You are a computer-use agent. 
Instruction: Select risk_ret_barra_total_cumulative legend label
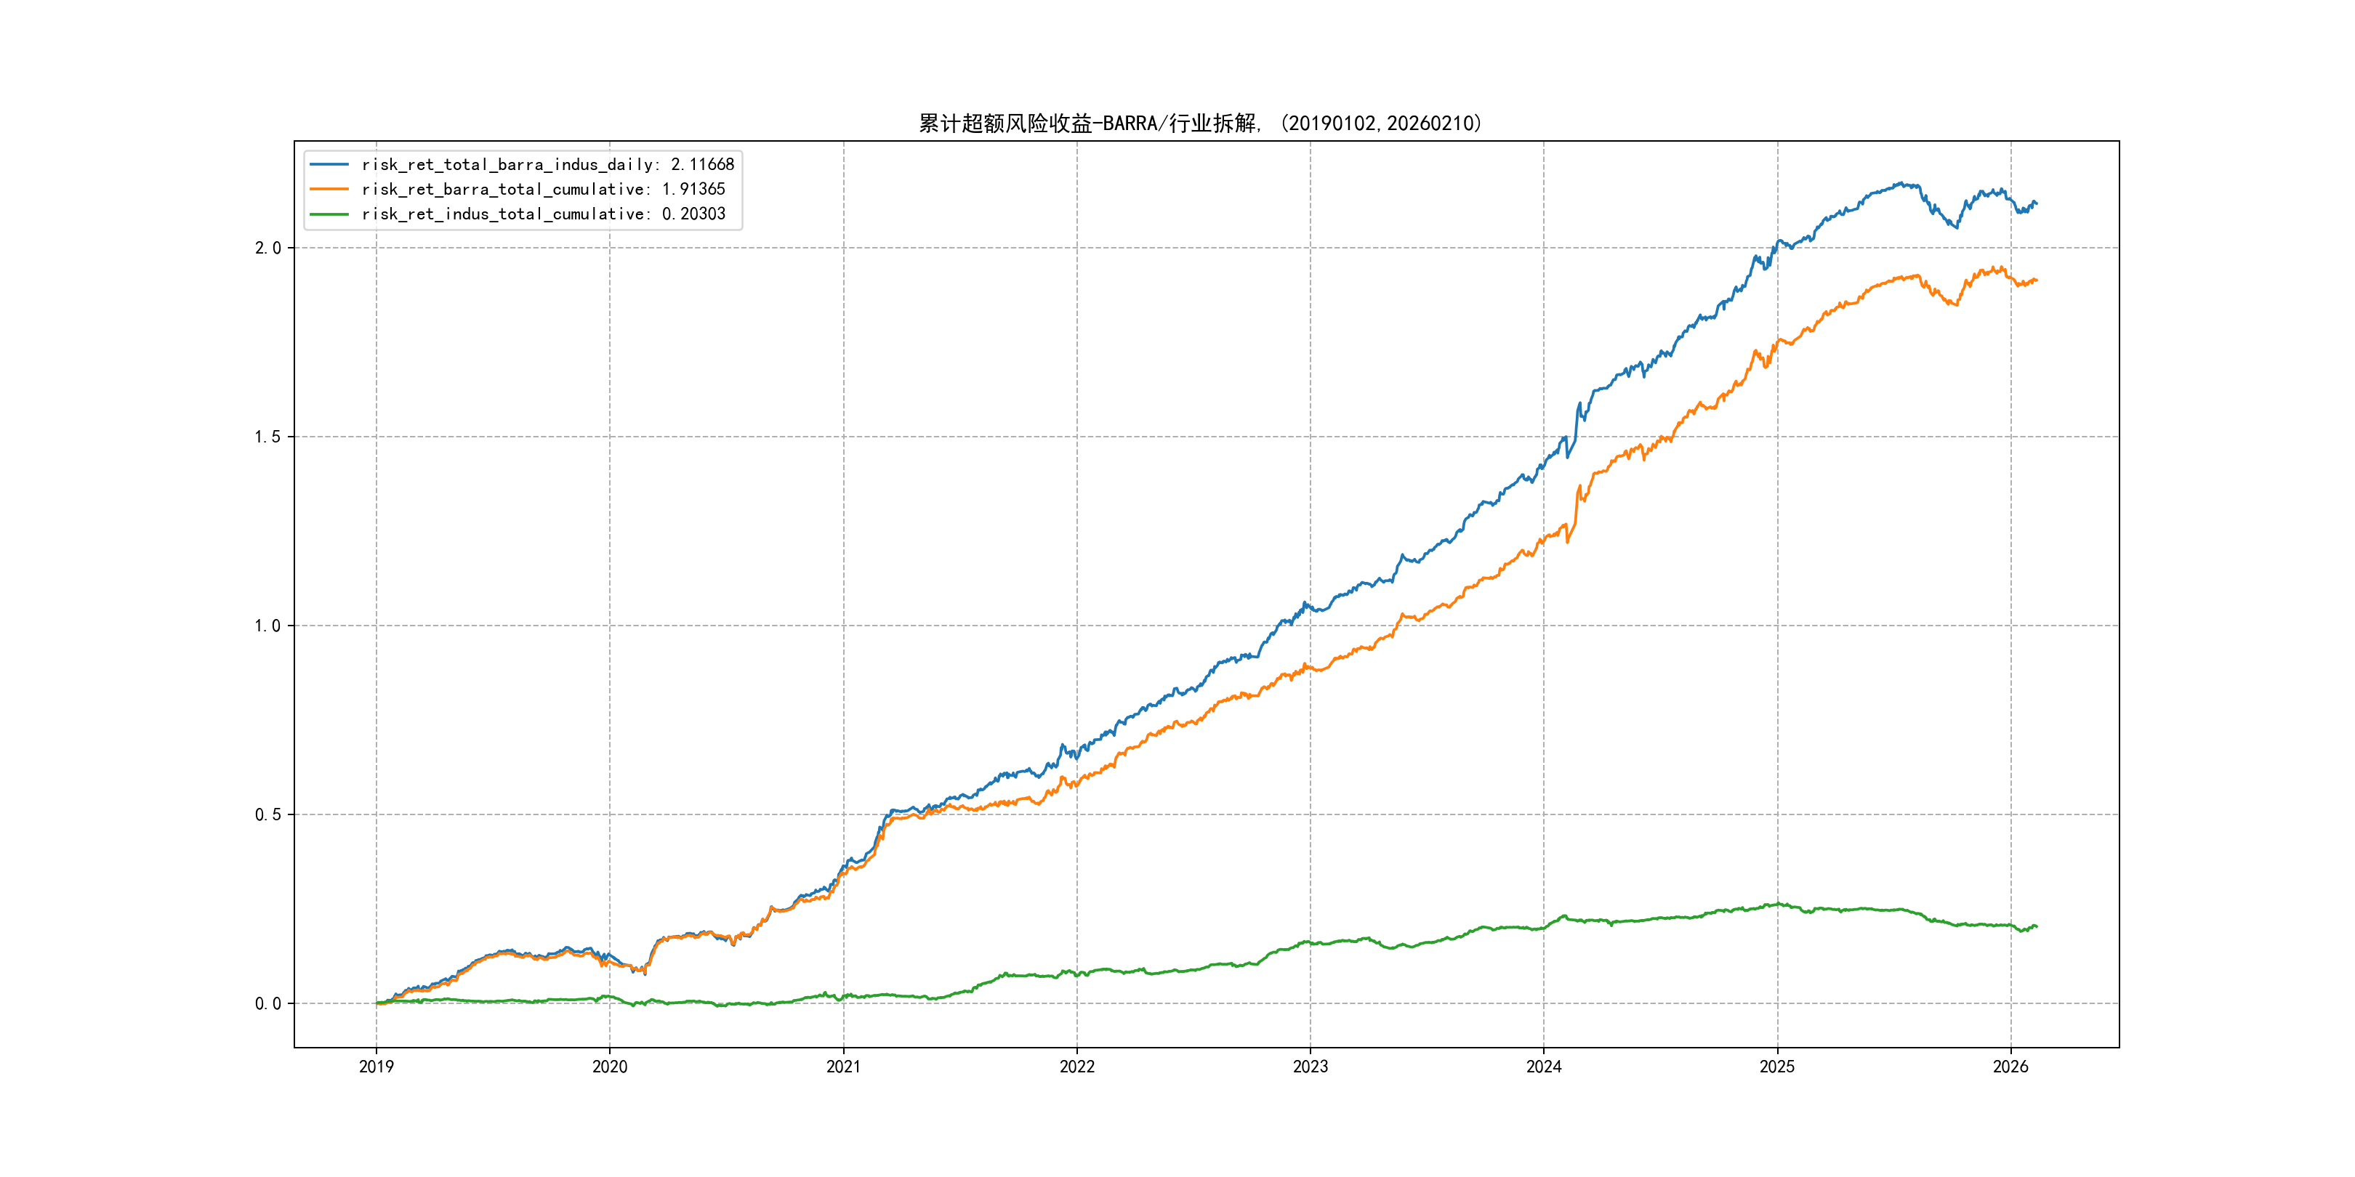click(543, 189)
